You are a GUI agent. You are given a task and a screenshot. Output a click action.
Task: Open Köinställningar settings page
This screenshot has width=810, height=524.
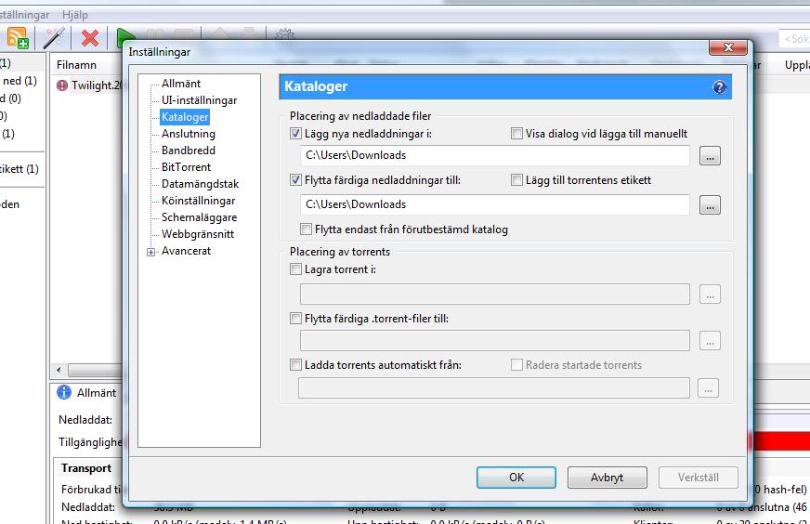pos(198,201)
